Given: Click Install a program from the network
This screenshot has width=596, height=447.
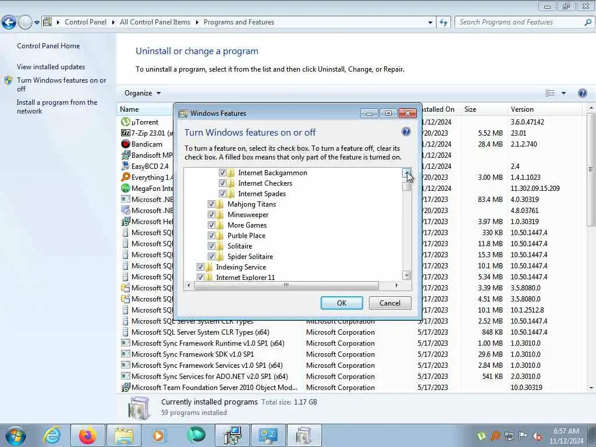Looking at the screenshot, I should (56, 107).
